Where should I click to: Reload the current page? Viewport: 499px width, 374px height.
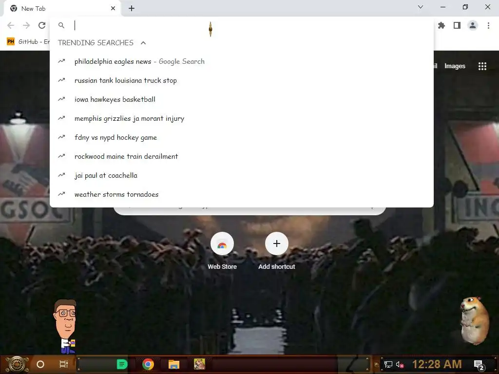click(42, 25)
